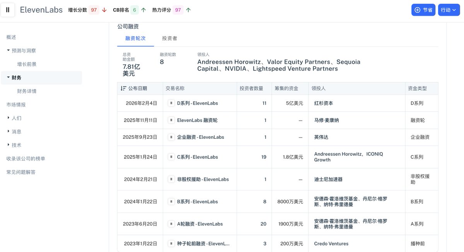Expand the 人们 sidebar section
Screen dimensions: 464x252
pos(9,118)
